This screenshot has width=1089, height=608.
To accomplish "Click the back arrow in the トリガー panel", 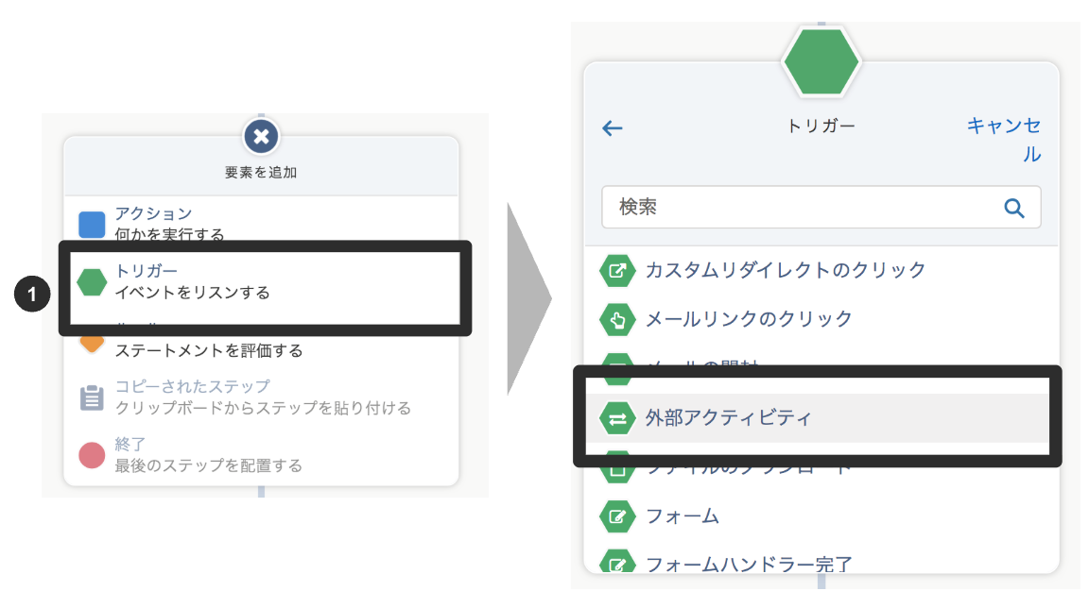I will click(x=613, y=126).
